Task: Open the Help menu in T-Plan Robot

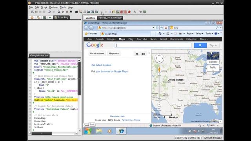Action: point(70,7)
